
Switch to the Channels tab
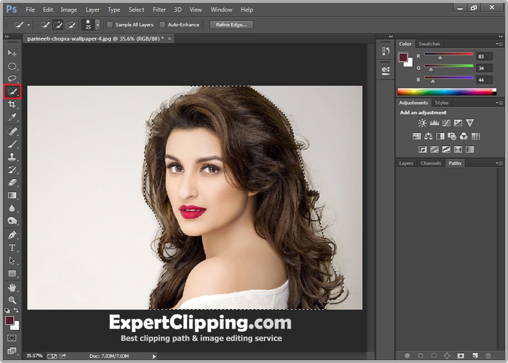(x=431, y=163)
